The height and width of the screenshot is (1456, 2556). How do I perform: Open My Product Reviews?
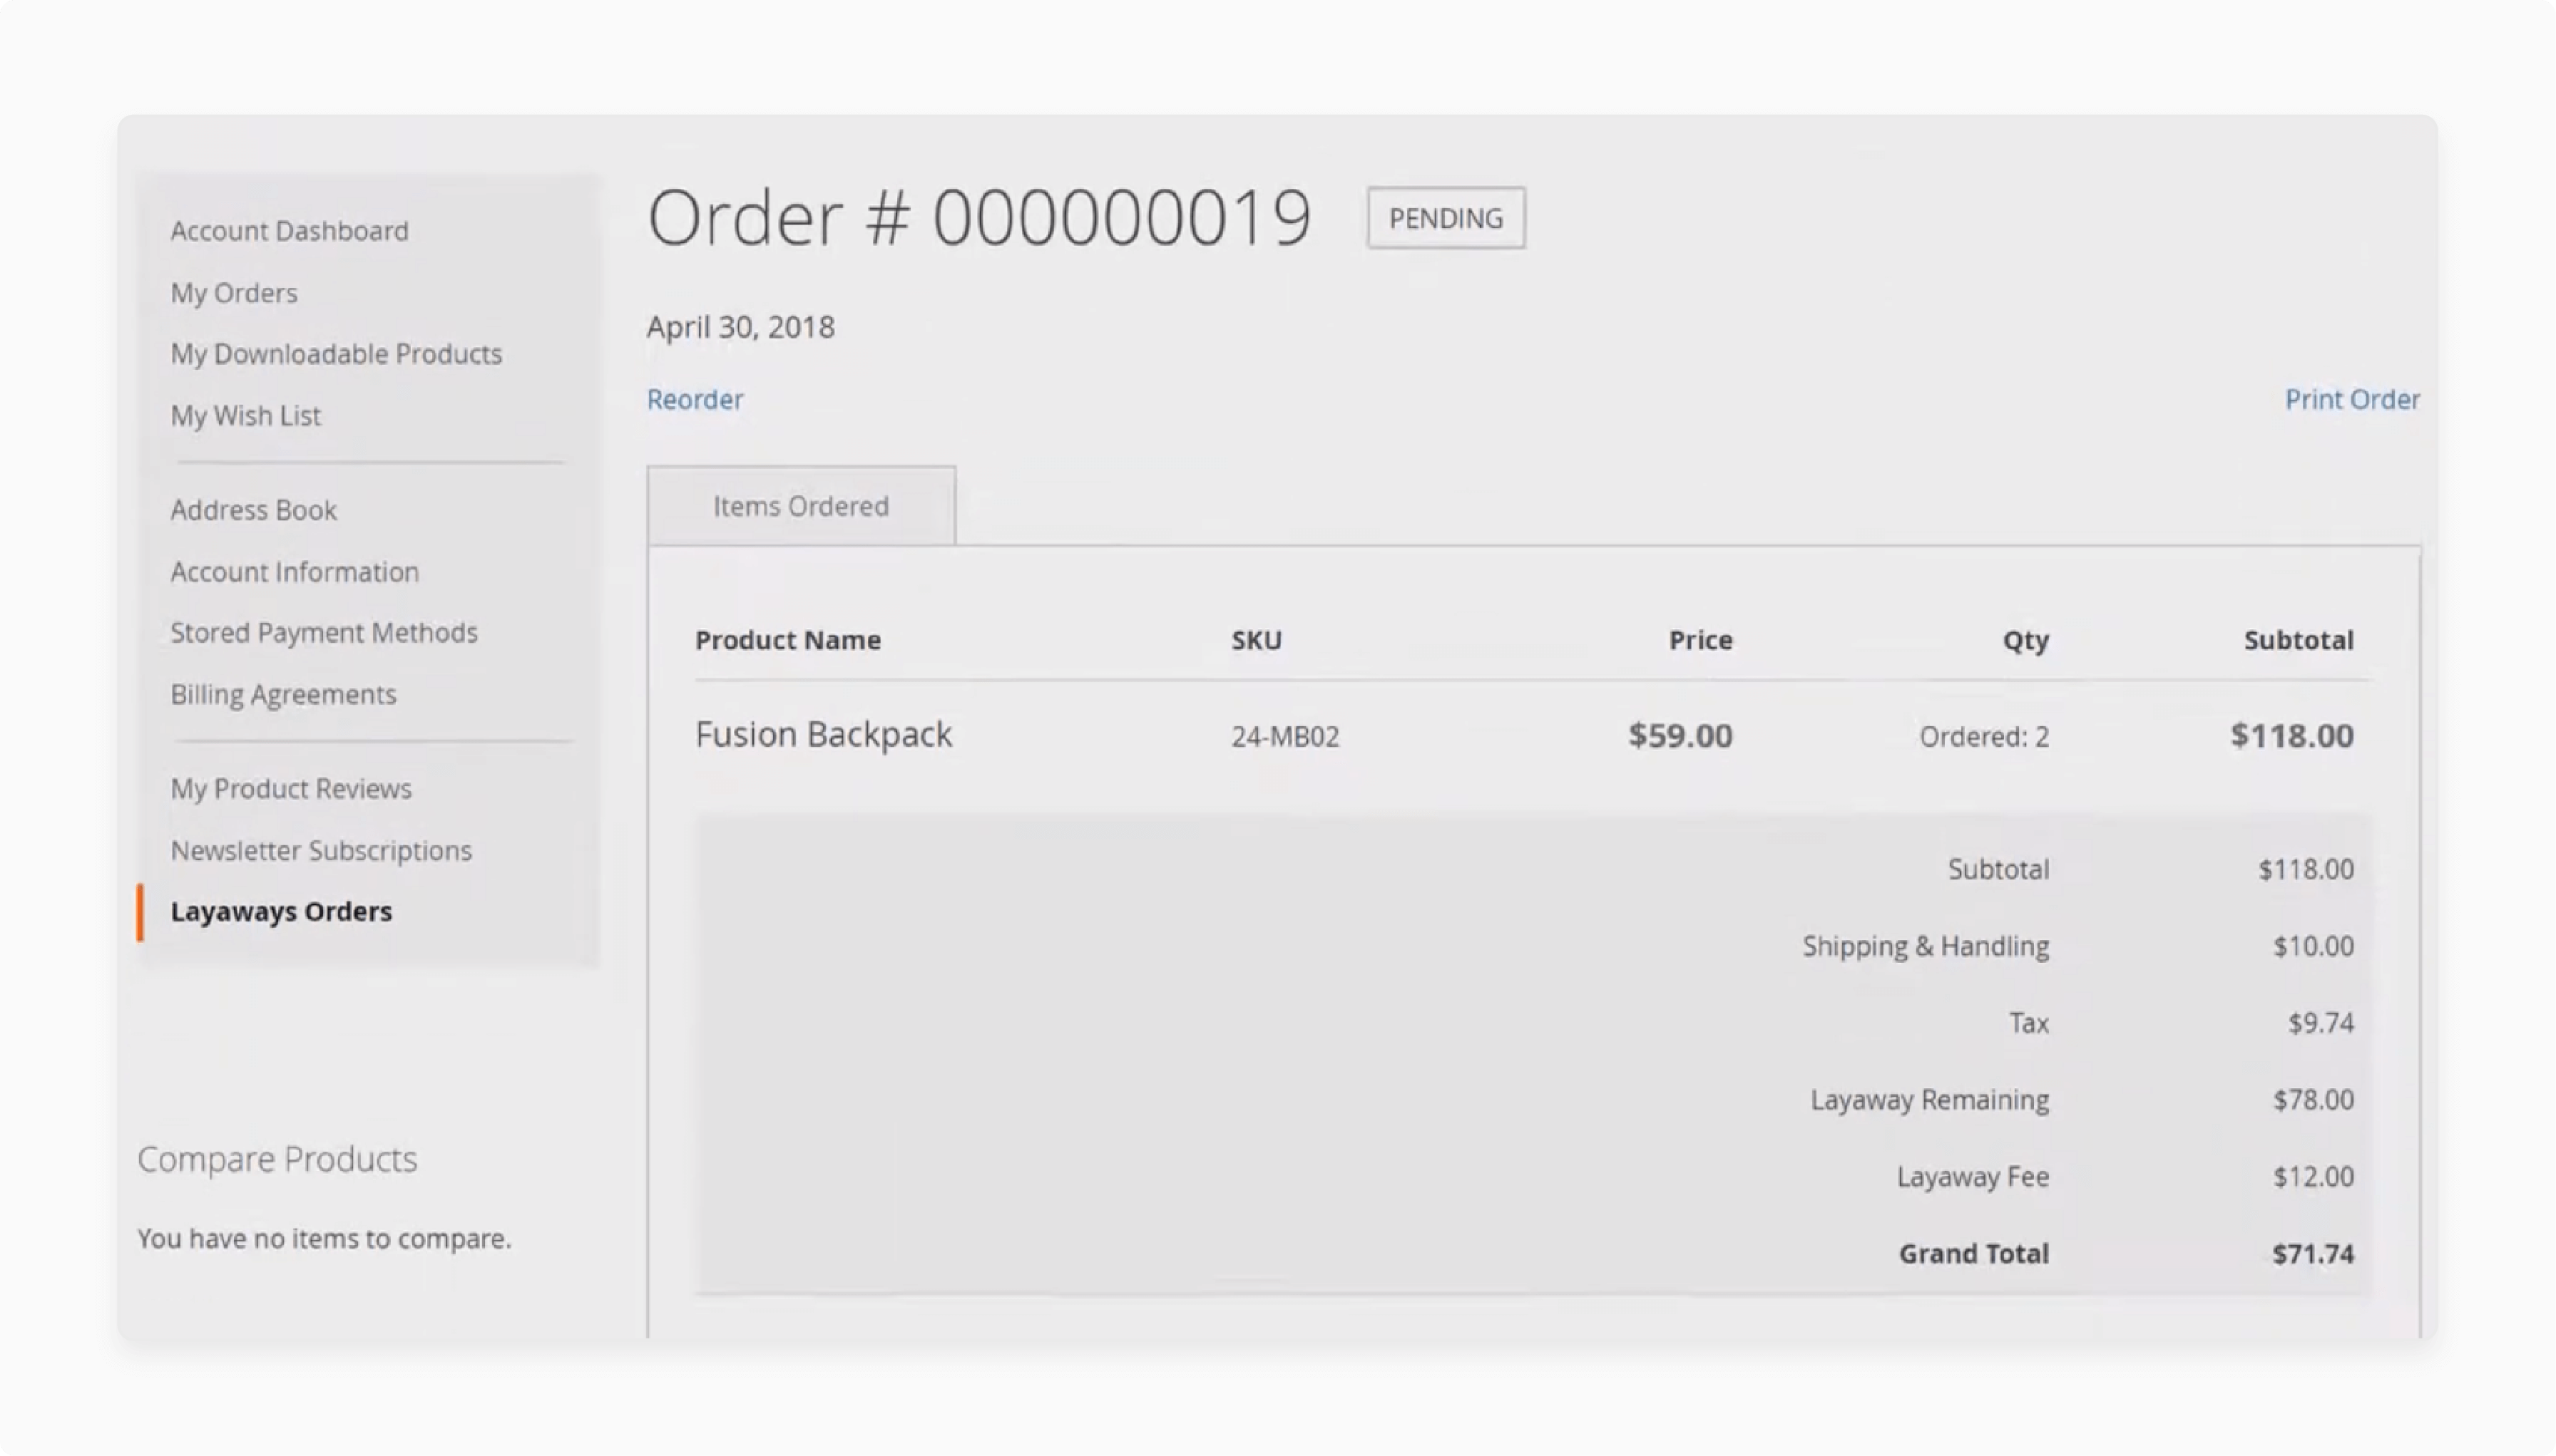pos(291,789)
